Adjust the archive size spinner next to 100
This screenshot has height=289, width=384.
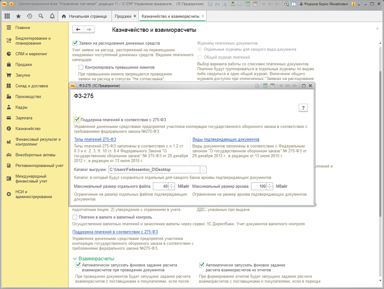pyautogui.click(x=270, y=186)
